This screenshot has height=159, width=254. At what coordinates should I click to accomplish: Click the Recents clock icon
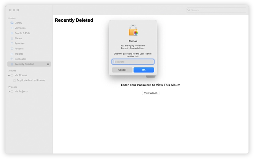[12, 49]
